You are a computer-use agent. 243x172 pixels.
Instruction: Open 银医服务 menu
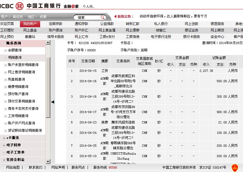(x=217, y=24)
